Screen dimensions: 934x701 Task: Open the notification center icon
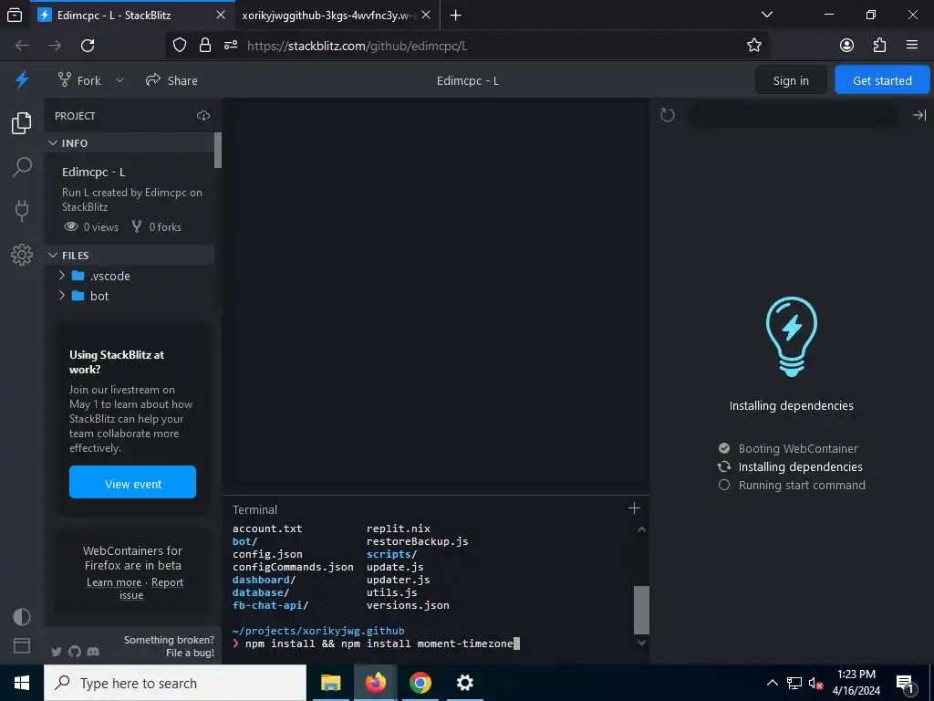pos(906,684)
